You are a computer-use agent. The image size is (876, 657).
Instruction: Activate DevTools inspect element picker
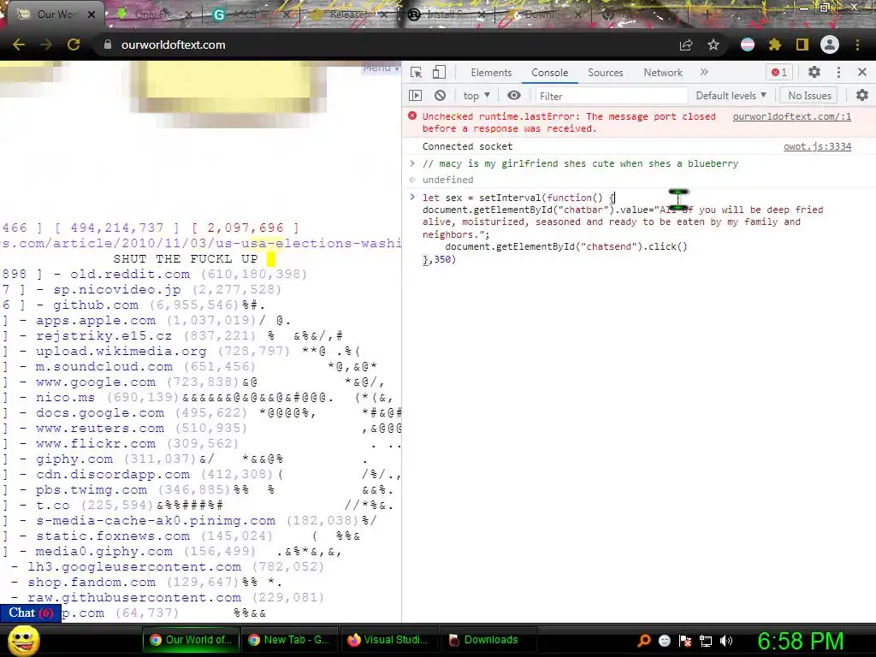(x=417, y=72)
